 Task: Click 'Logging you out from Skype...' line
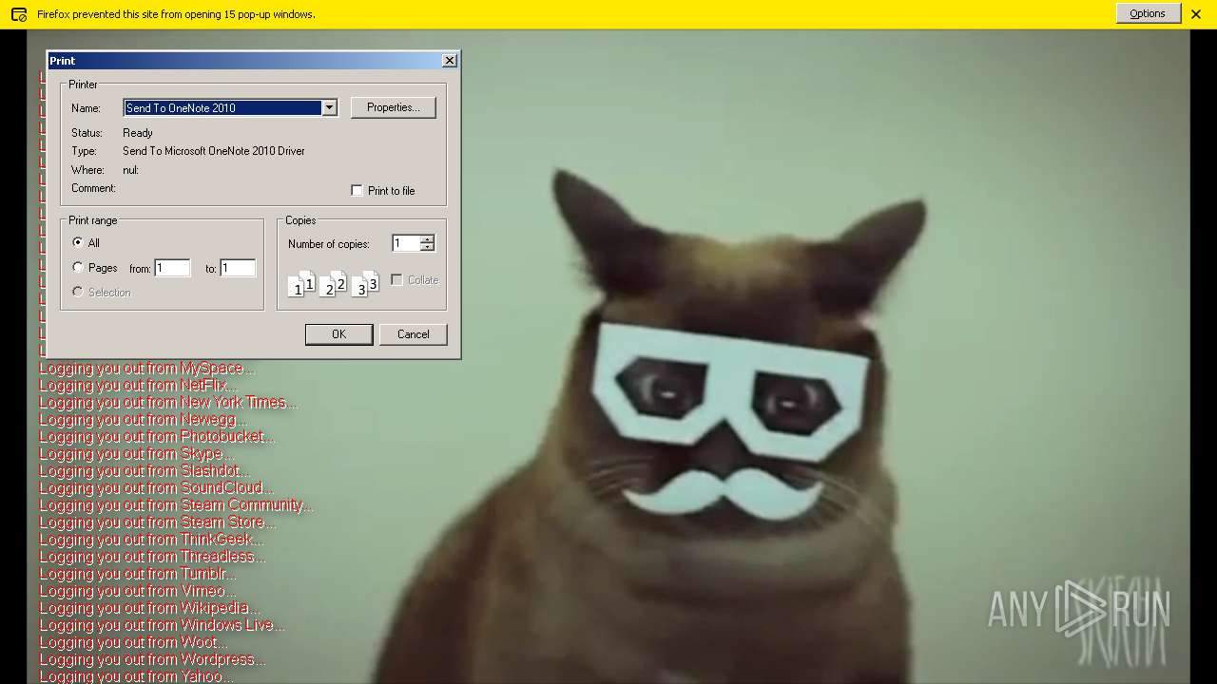click(136, 454)
